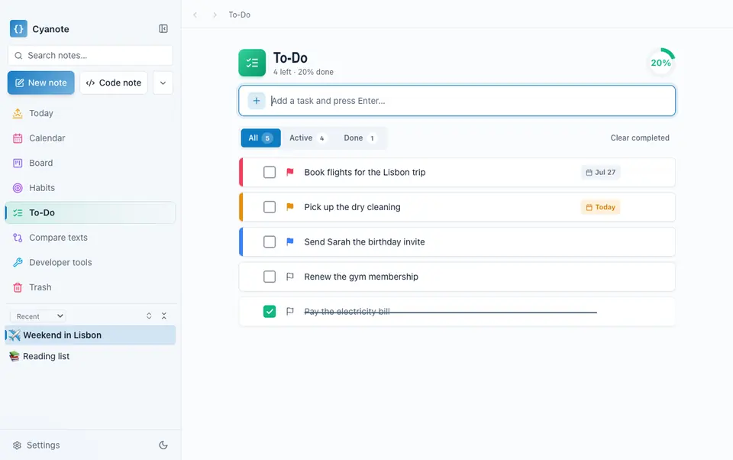Click the blue flag on Sarah invite task

290,242
